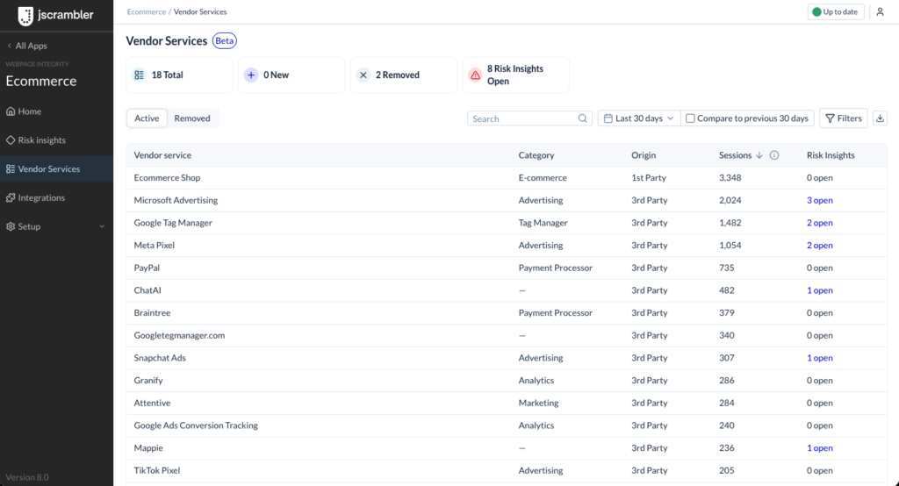Sort by Sessions column header
The width and height of the screenshot is (899, 486).
tap(735, 155)
